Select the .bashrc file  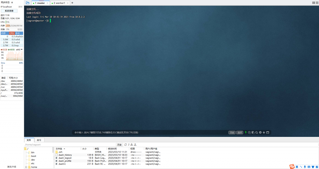pyautogui.click(x=108, y=164)
